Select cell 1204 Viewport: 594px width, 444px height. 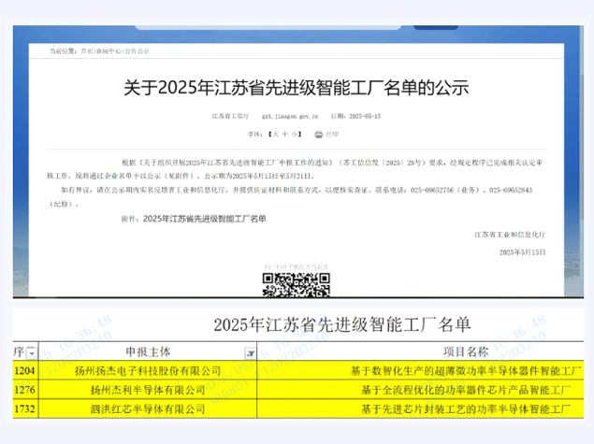pyautogui.click(x=25, y=370)
